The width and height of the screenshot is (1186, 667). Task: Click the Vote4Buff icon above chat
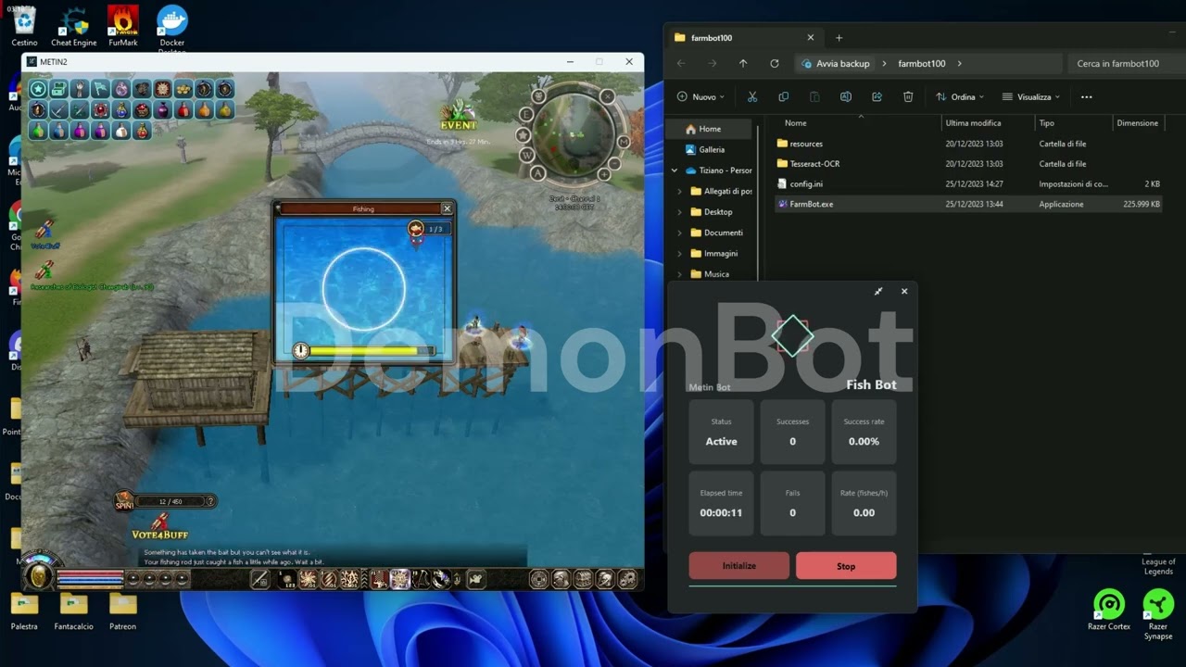click(x=159, y=525)
